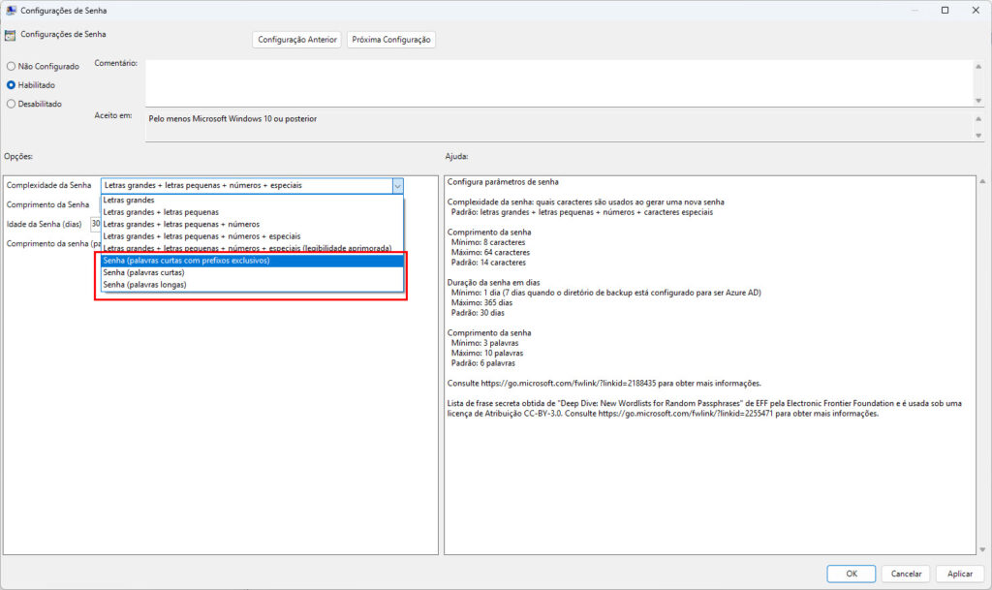The width and height of the screenshot is (992, 590).
Task: Choose Letras grandes complexity option
Action: [x=131, y=200]
